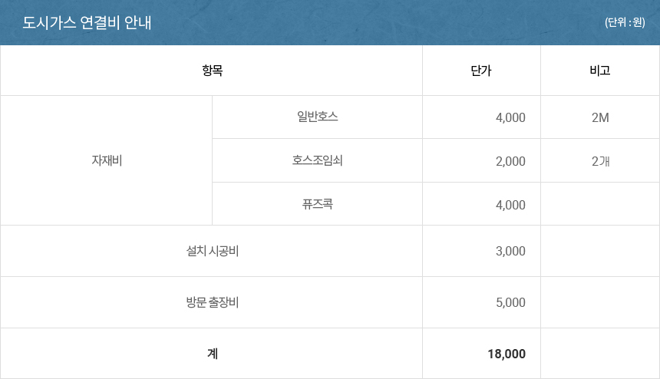Click the 단가 column header
Image resolution: width=660 pixels, height=379 pixels.
coord(481,71)
